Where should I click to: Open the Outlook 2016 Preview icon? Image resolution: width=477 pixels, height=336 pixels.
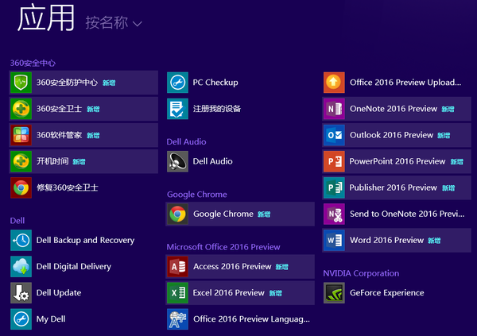click(334, 135)
